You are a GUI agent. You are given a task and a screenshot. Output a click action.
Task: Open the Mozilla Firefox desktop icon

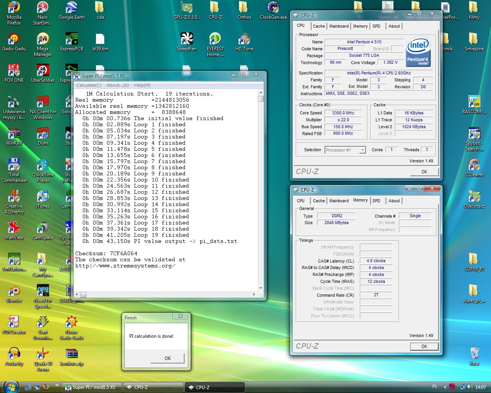pyautogui.click(x=14, y=8)
